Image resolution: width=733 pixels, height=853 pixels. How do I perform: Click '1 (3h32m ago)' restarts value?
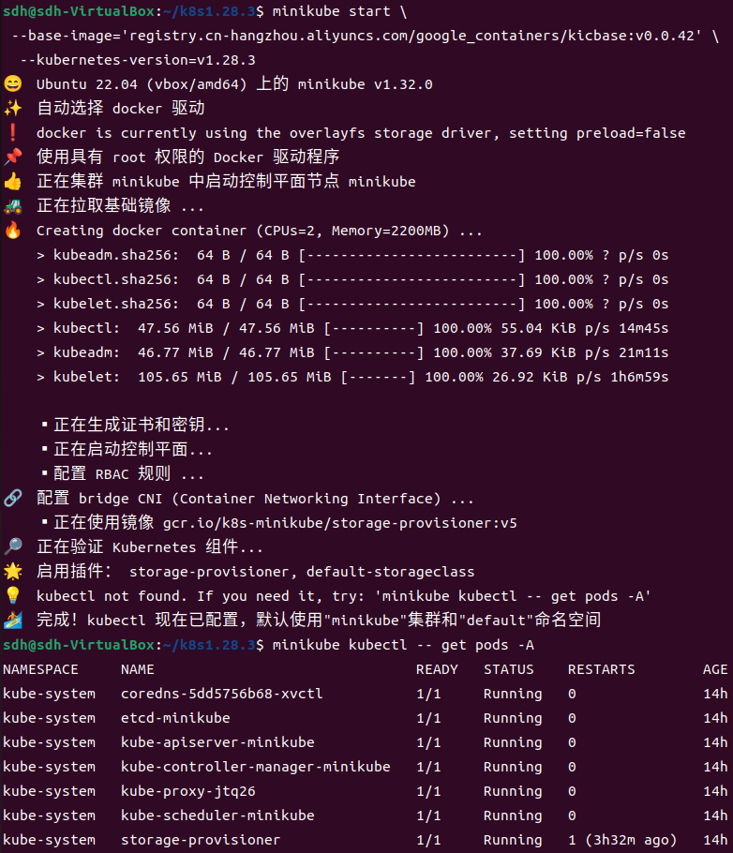point(622,840)
